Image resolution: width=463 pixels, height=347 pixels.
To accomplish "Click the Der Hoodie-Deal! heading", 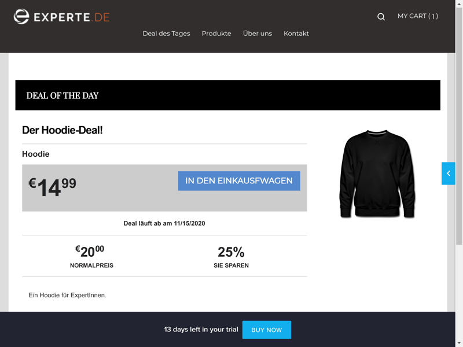I will tap(63, 130).
